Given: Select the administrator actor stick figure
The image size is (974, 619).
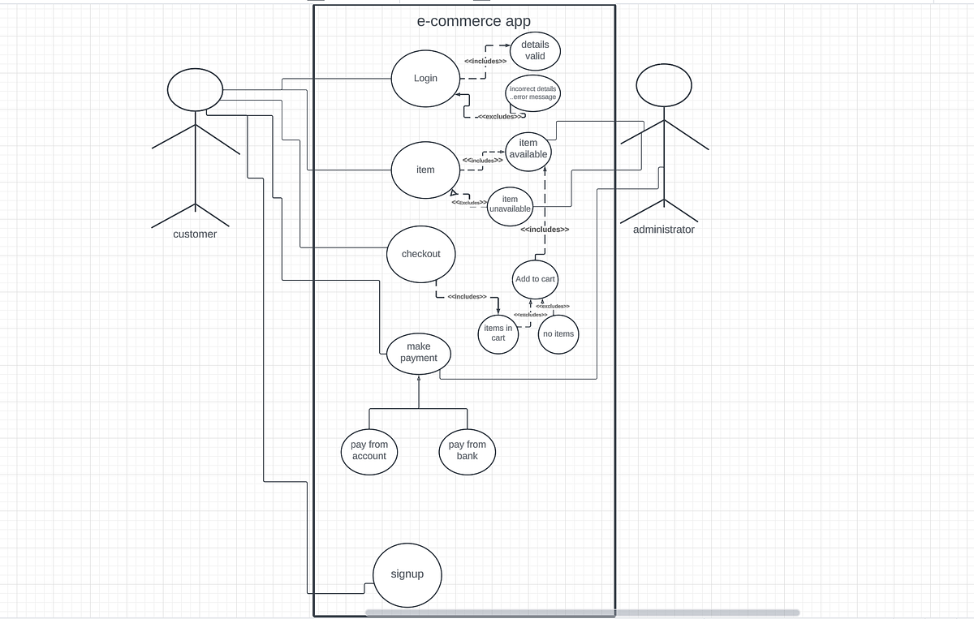Looking at the screenshot, I should pyautogui.click(x=663, y=146).
